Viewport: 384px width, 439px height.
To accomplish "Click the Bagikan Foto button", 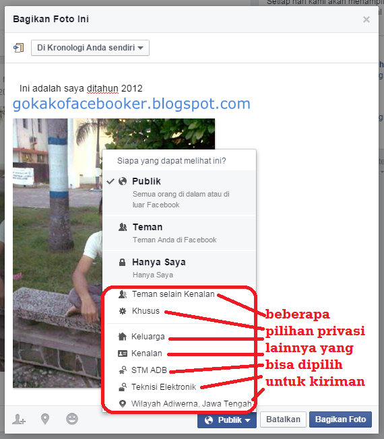I will [341, 419].
